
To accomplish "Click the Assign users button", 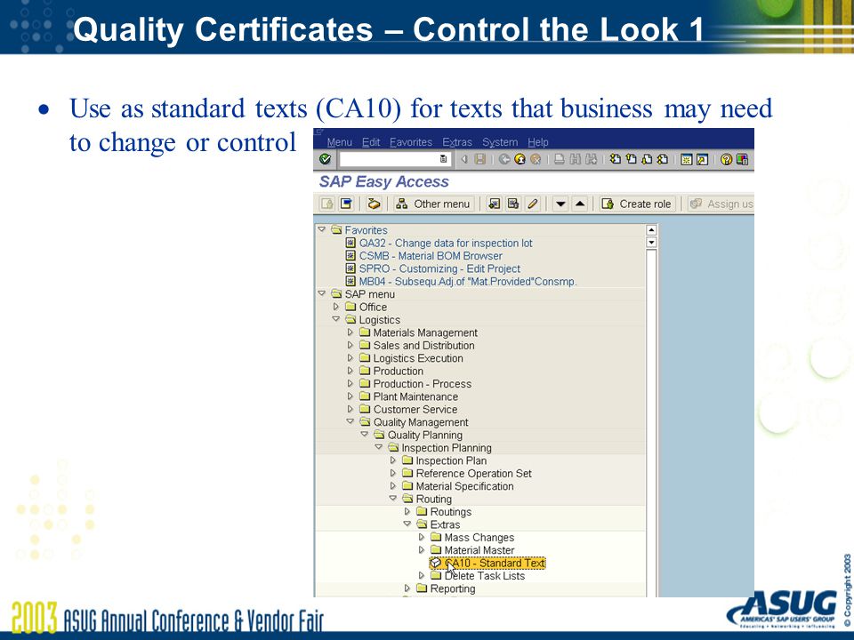I will pyautogui.click(x=721, y=204).
